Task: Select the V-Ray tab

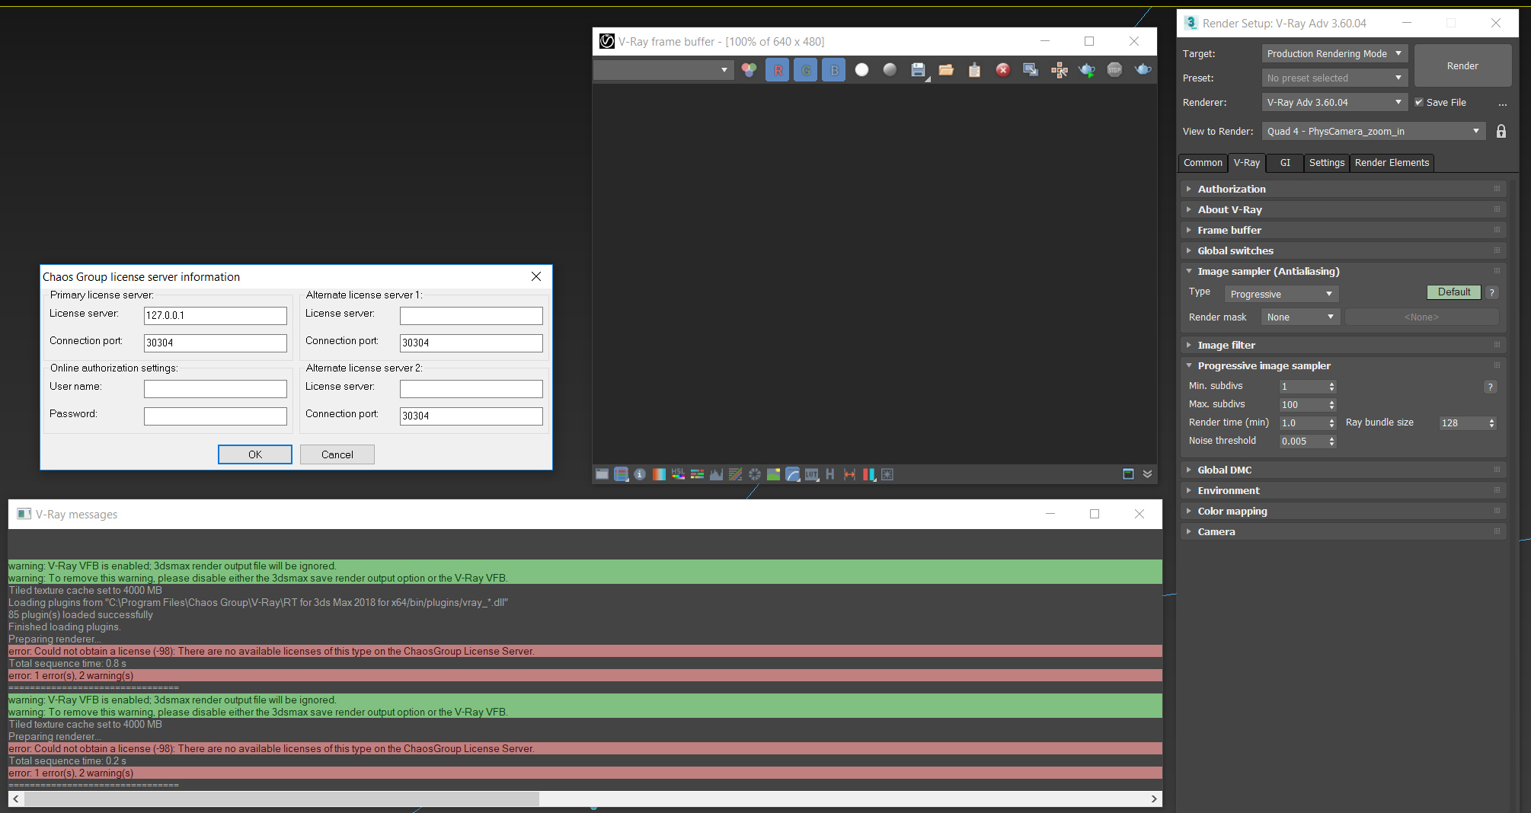Action: [x=1247, y=163]
